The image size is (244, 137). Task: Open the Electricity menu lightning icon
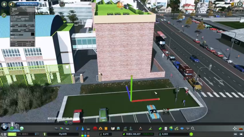[x=77, y=128]
